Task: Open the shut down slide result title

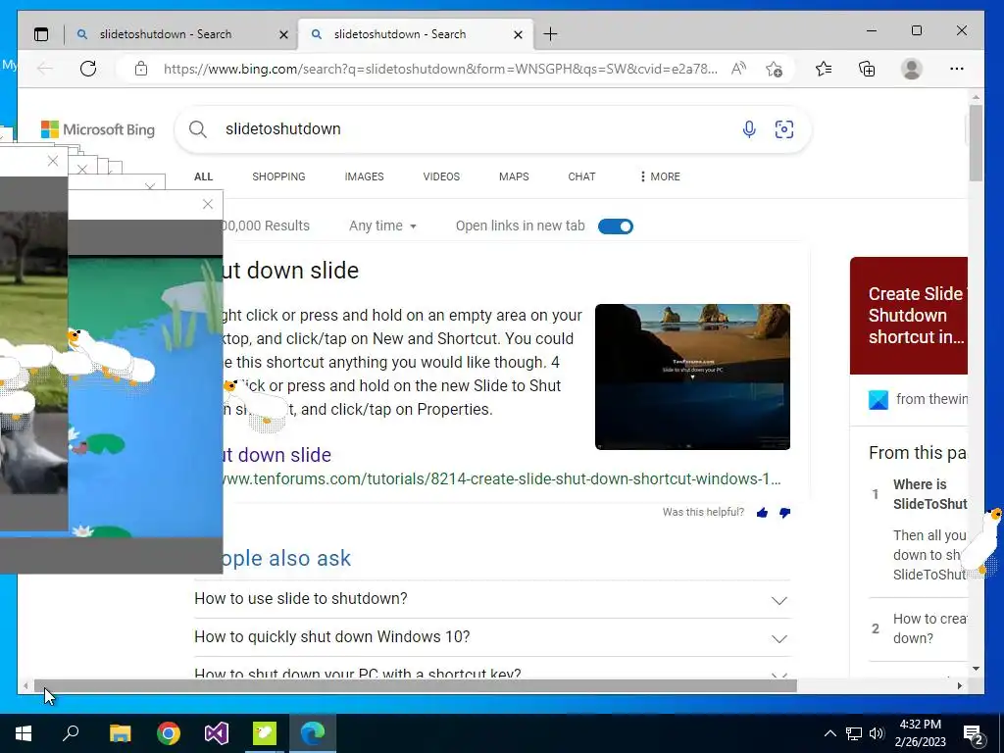Action: tap(277, 455)
